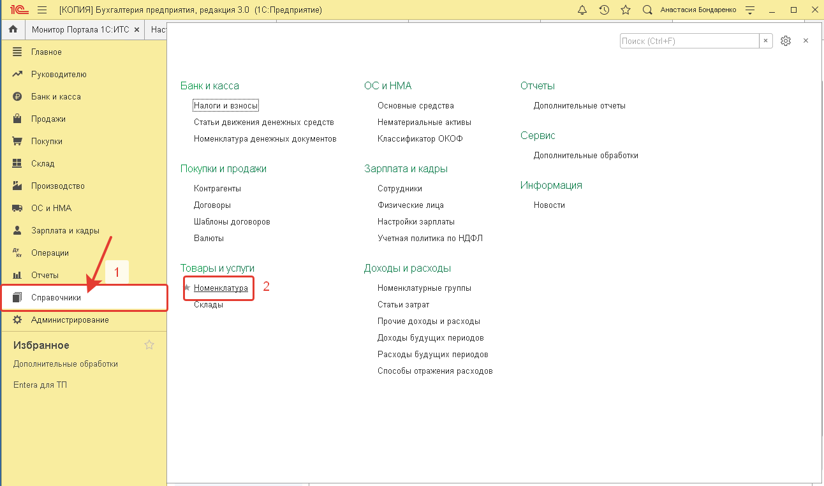
Task: Close the Монитор Портала 1С:ИТС tab
Action: [136, 30]
